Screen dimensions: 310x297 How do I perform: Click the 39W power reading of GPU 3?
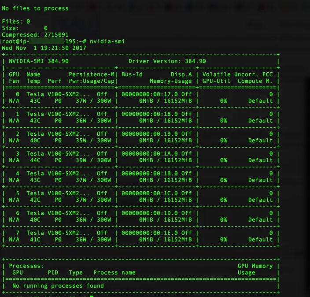click(81, 160)
